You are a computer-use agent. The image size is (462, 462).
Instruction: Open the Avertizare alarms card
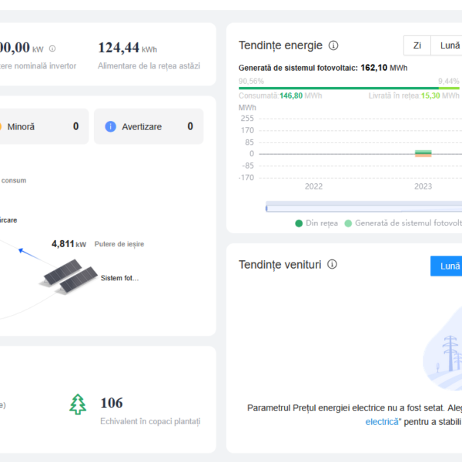[149, 126]
